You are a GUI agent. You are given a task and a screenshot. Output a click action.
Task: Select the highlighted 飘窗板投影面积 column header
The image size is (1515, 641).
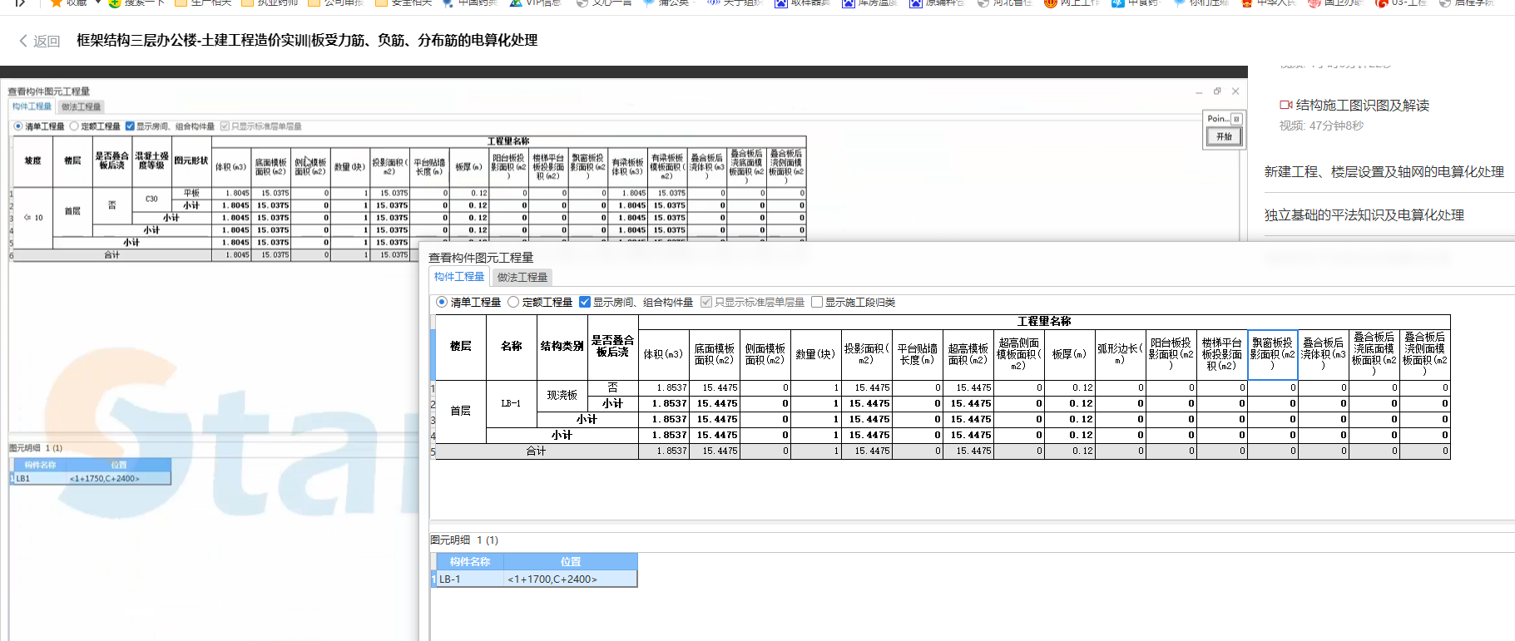coord(1272,354)
